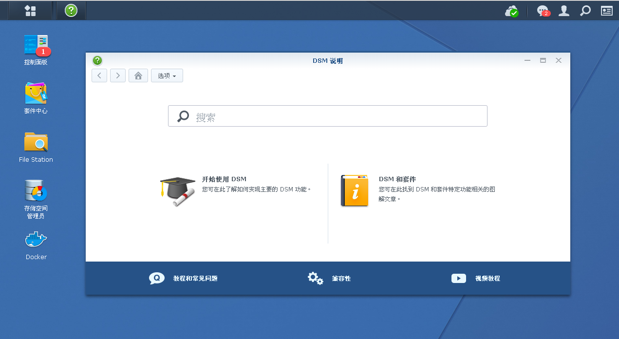Click inside the 搜索 search field

click(327, 116)
